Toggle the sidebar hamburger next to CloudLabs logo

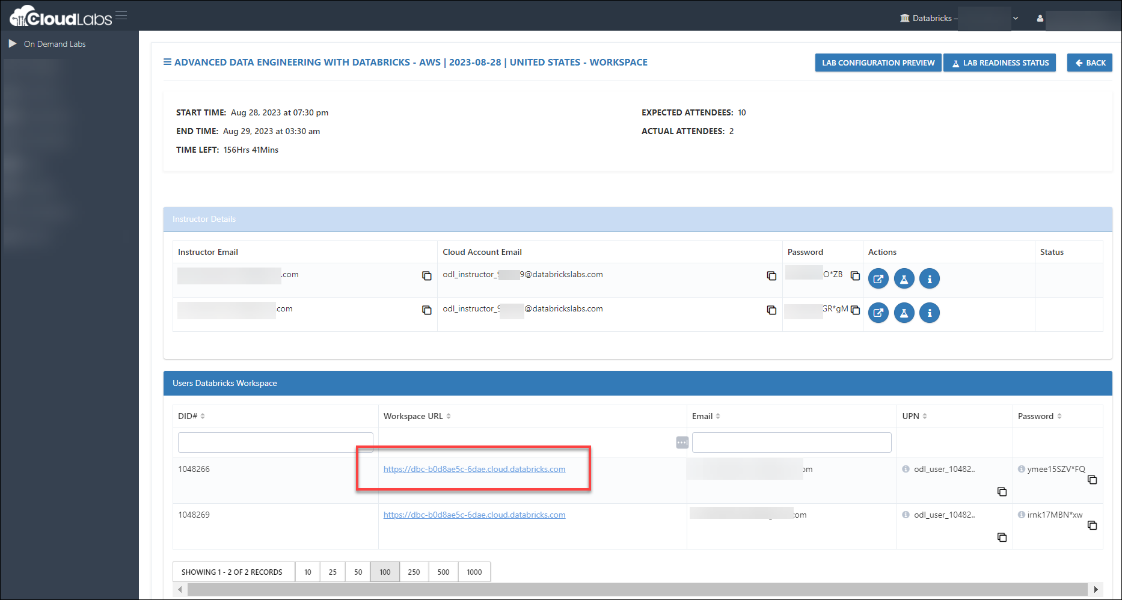tap(121, 16)
